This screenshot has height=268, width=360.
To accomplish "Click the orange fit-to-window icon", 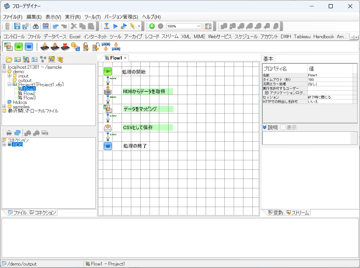I will point(208,26).
